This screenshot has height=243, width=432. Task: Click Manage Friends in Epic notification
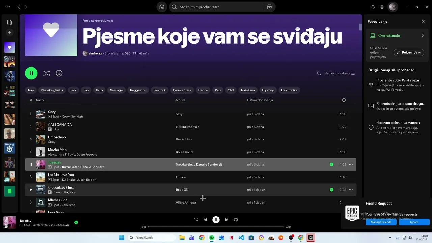pyautogui.click(x=381, y=222)
